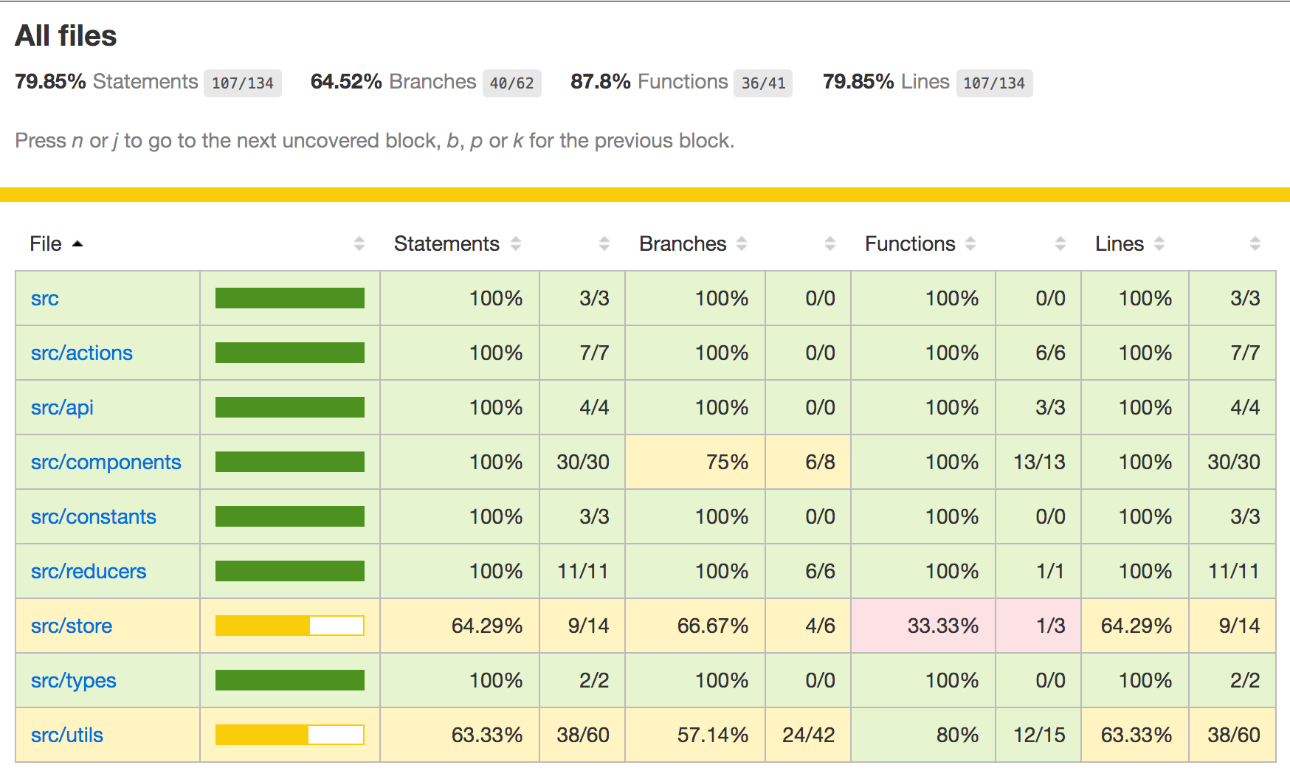The height and width of the screenshot is (779, 1290).
Task: Sort by Lines percentage using its arrows icon
Action: (x=1159, y=244)
